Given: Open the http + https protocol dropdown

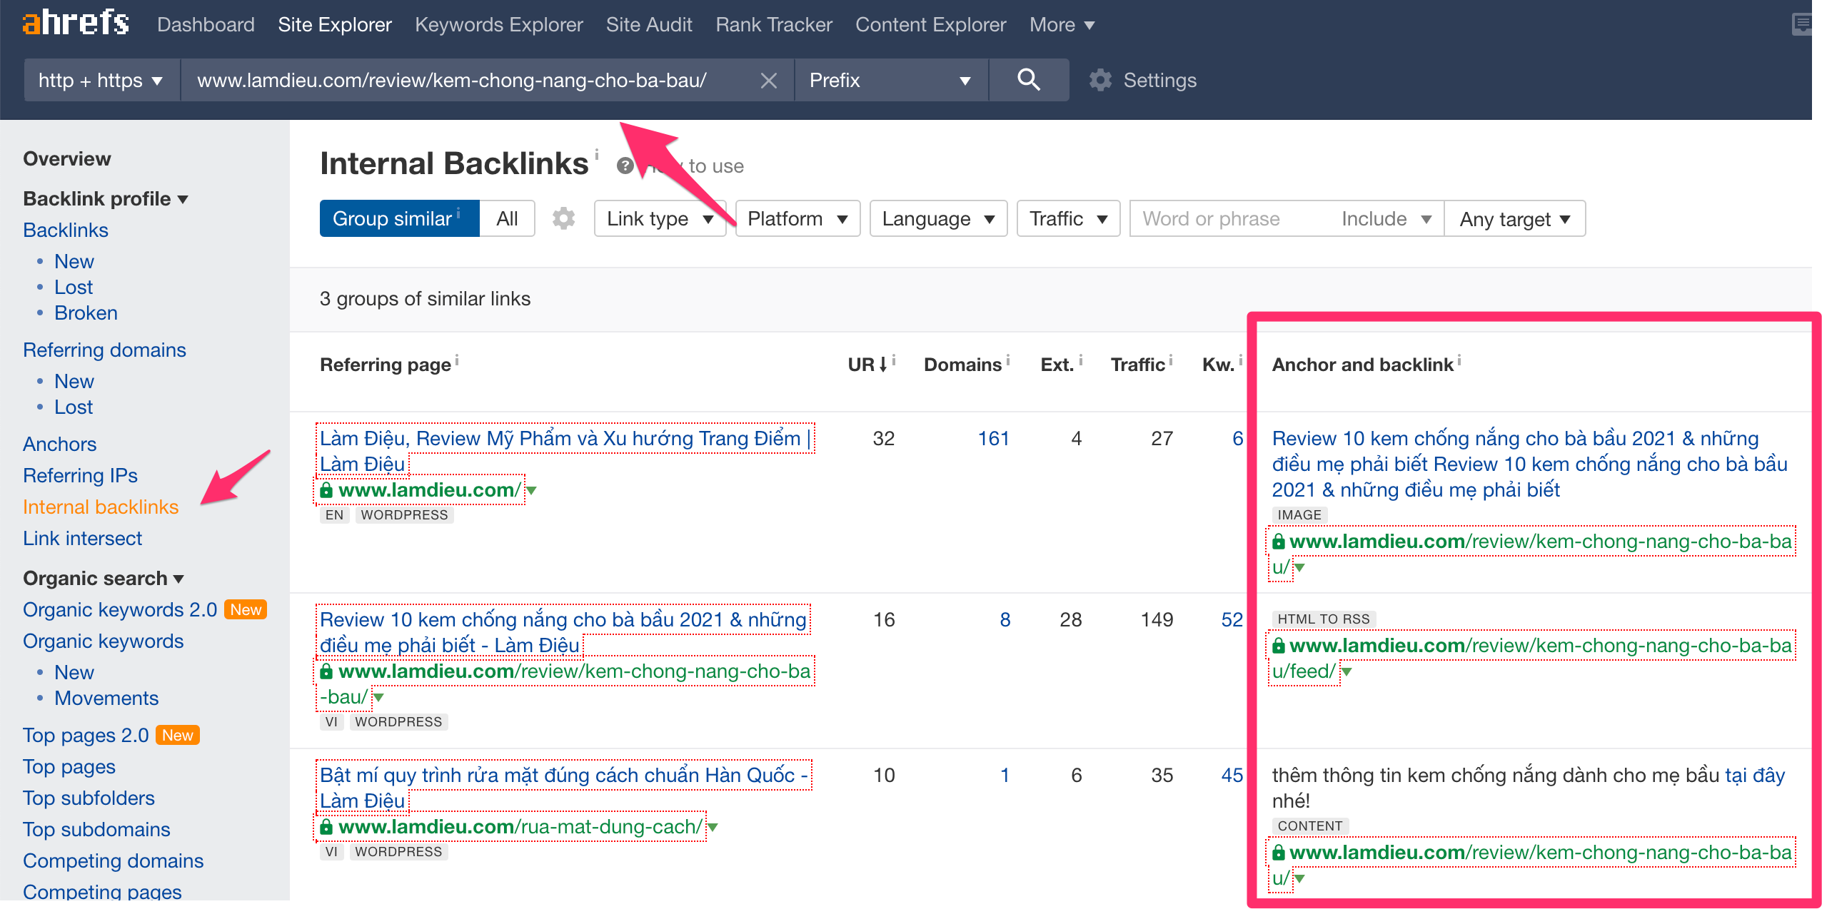Looking at the screenshot, I should 101,80.
